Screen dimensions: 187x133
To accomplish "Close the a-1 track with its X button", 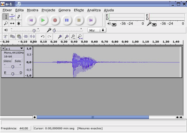I will pyautogui.click(x=3, y=48).
